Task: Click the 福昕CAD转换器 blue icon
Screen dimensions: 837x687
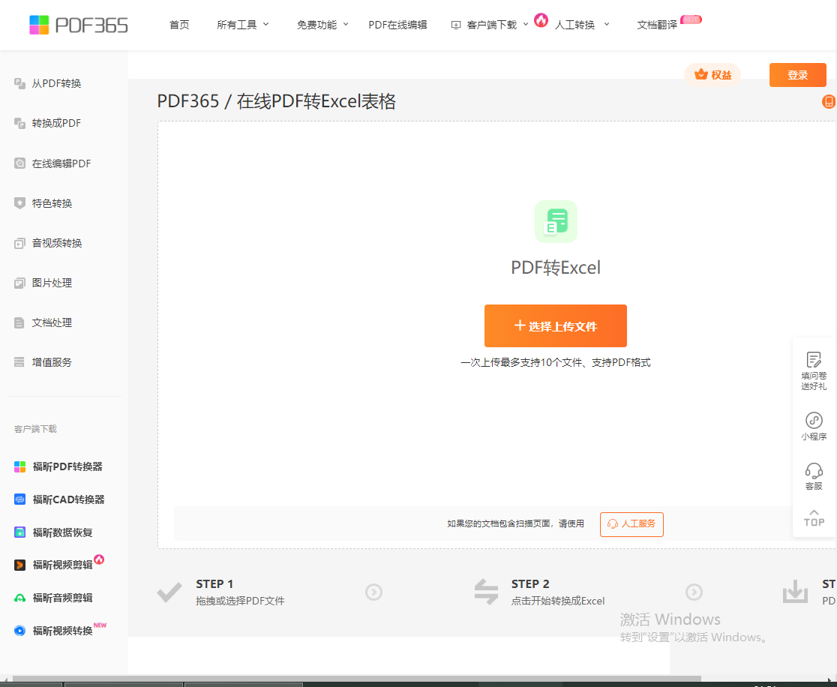Action: coord(19,499)
